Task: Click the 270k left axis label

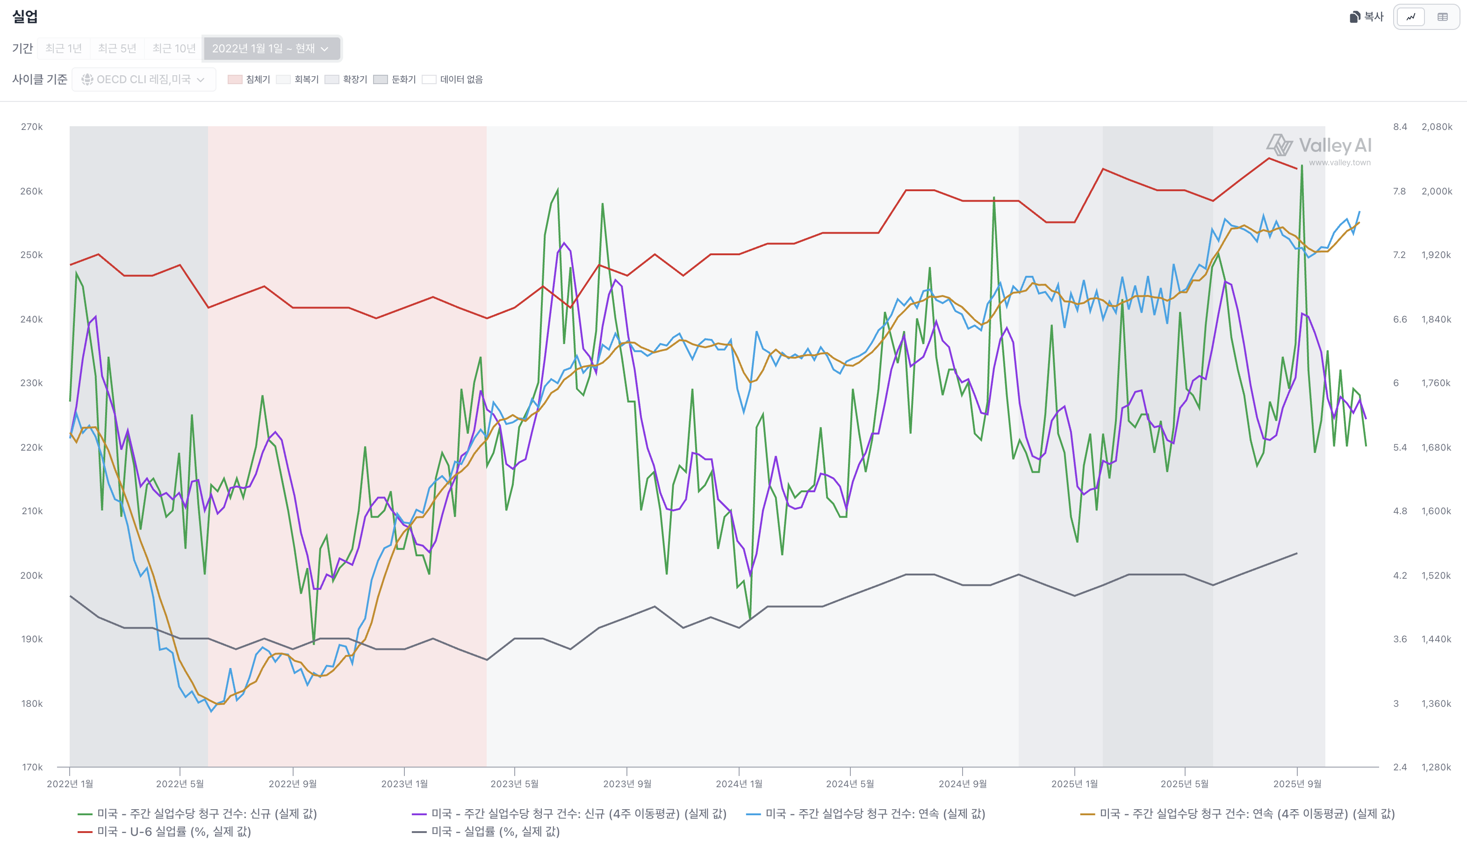Action: click(x=32, y=127)
